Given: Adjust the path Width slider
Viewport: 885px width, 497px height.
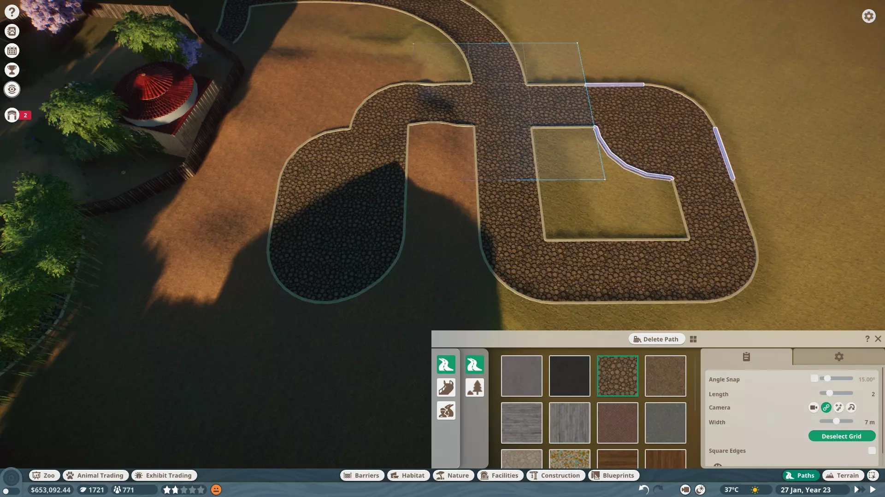Looking at the screenshot, I should pyautogui.click(x=836, y=421).
